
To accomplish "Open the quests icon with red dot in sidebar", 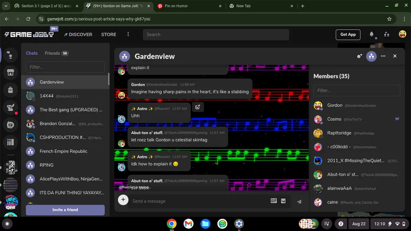I will click(10, 107).
